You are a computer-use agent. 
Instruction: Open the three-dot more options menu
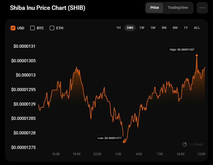(202, 8)
